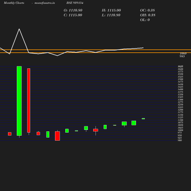The image size is (191, 191).
Task: Click the 1075 price axis label
Action: [x=180, y=123]
